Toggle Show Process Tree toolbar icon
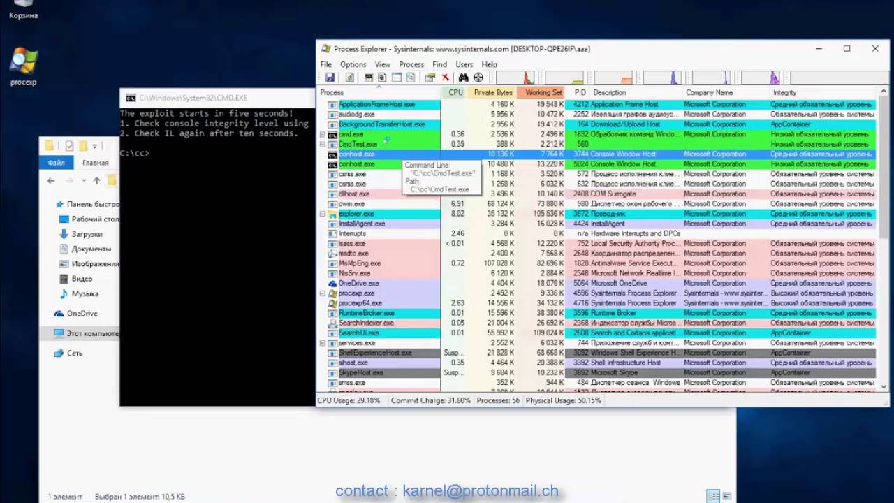The image size is (894, 503). [382, 78]
